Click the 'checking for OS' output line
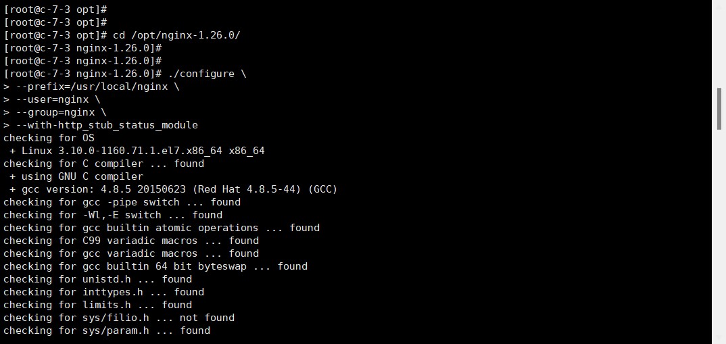This screenshot has height=344, width=726. 49,138
